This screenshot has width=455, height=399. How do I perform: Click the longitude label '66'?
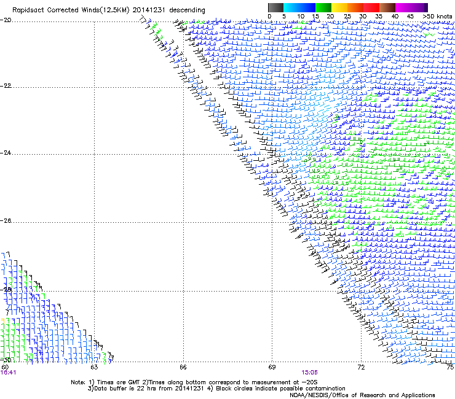pos(183,368)
